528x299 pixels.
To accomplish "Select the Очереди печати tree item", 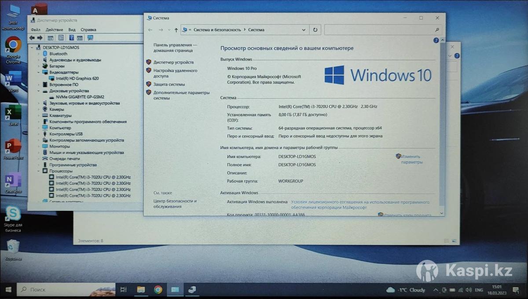I will pos(65,159).
